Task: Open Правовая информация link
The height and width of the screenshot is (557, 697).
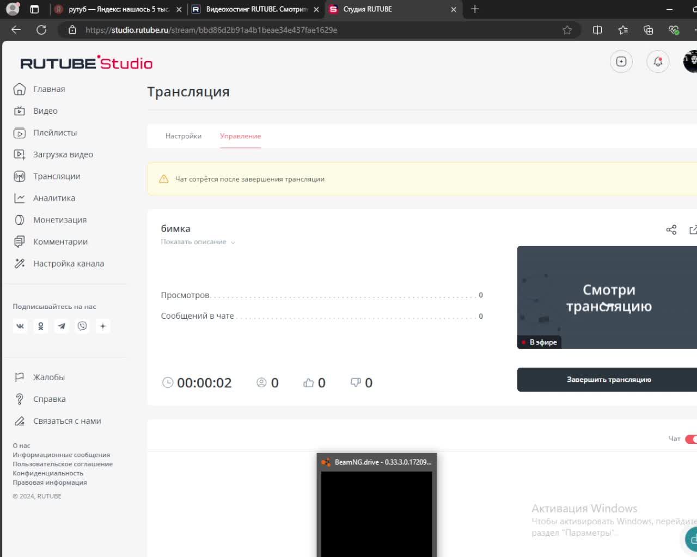Action: pyautogui.click(x=50, y=482)
